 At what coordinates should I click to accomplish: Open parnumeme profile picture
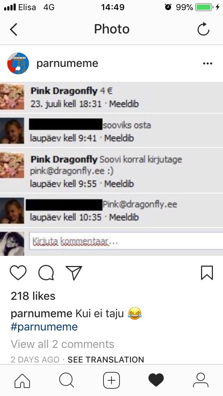(18, 63)
